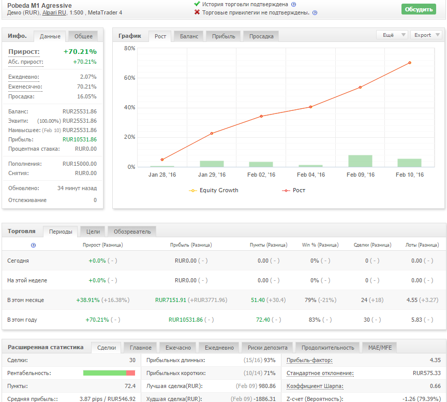Select the Прибыль chart tab
447x402 pixels.
click(224, 36)
